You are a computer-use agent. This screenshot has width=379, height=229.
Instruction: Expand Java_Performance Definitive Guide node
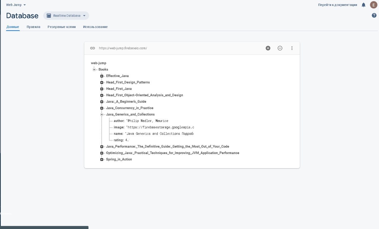[x=102, y=147]
